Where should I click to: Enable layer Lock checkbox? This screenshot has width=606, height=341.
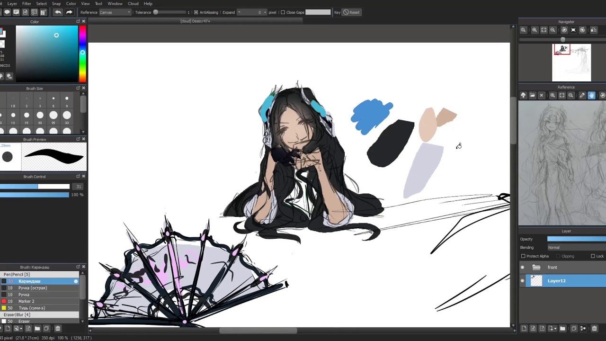click(x=593, y=256)
